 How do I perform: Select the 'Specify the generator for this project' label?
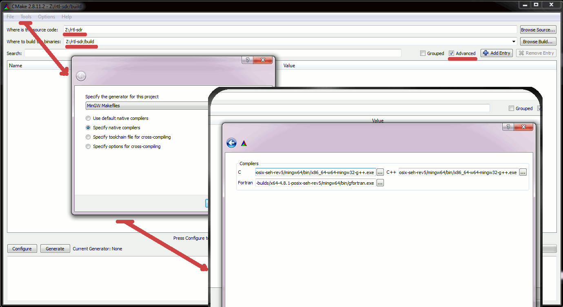(122, 97)
